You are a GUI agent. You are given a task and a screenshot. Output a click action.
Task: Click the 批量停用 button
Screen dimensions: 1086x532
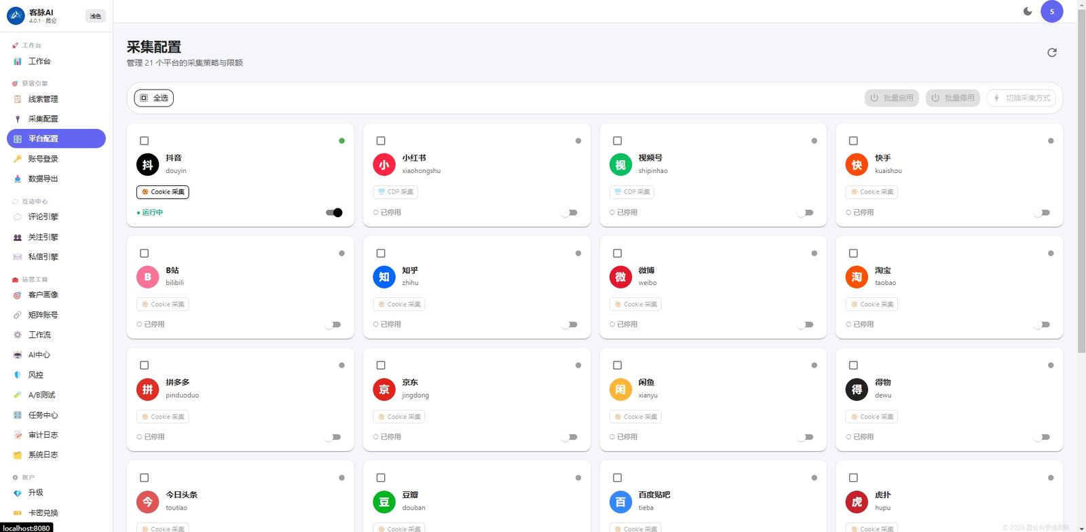[x=953, y=98]
